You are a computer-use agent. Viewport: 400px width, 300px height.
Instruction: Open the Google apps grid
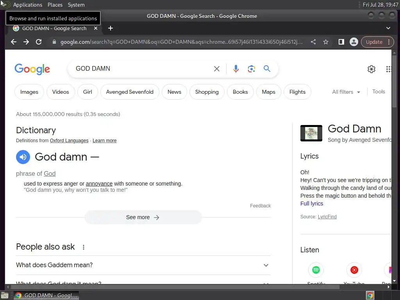point(389,69)
